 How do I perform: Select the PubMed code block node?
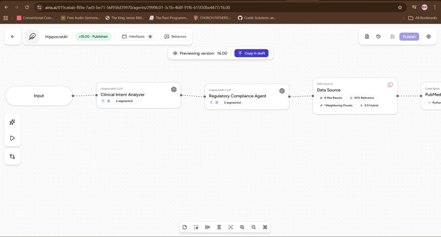click(431, 96)
